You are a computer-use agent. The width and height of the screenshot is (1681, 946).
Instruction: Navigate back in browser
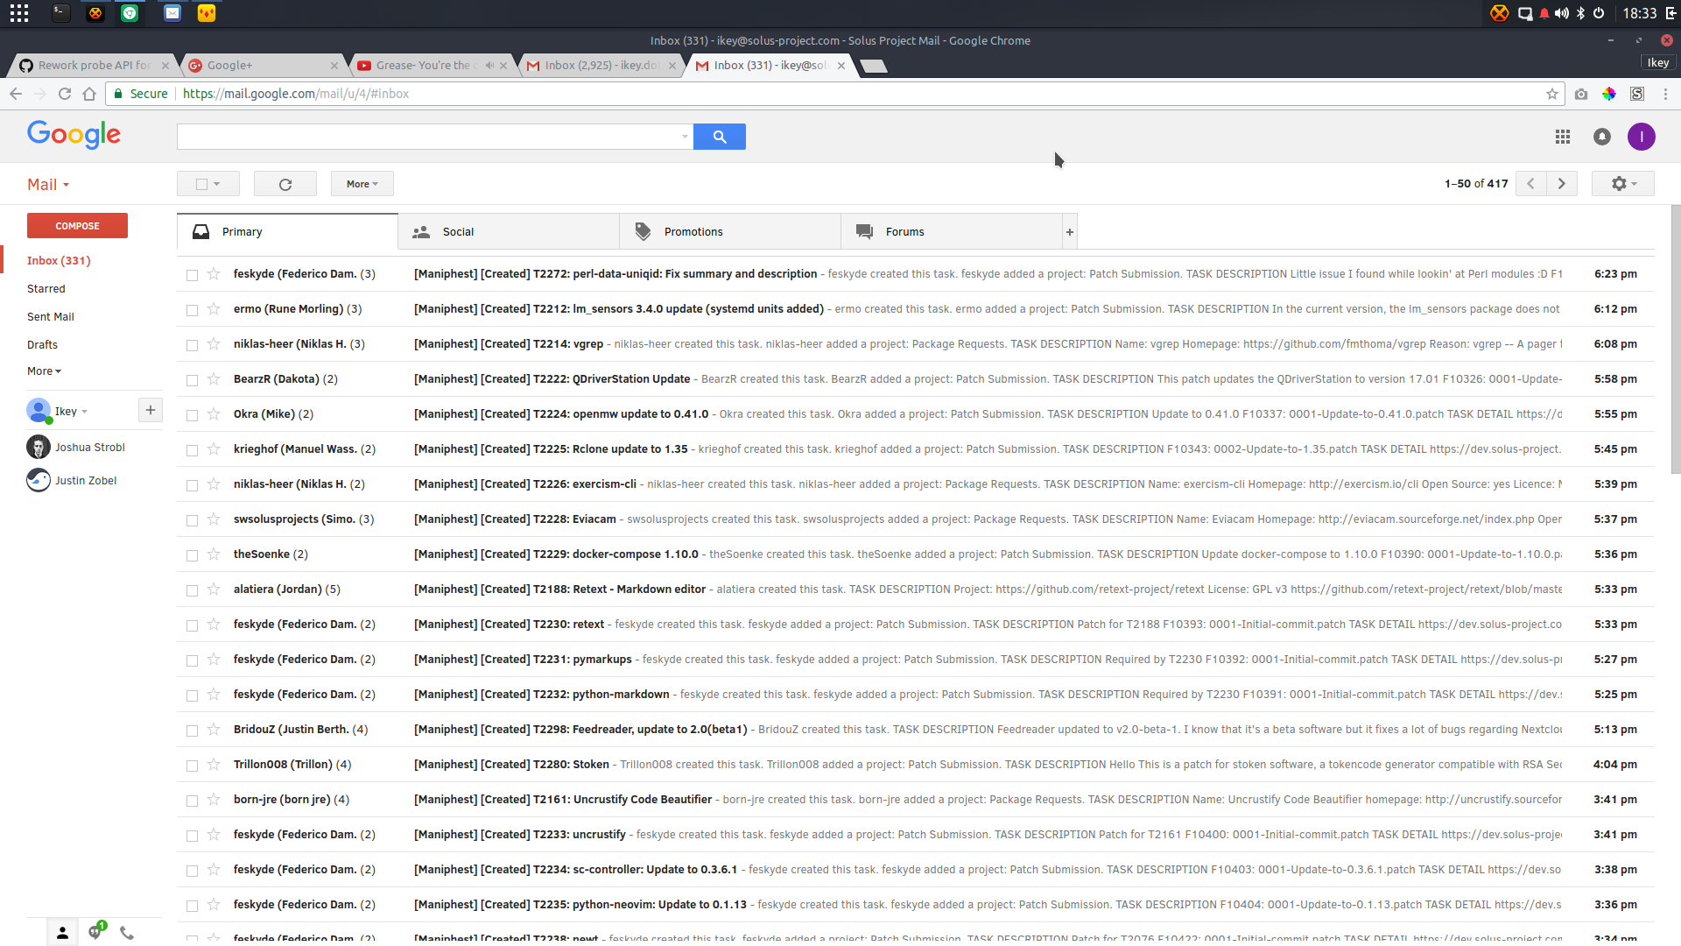pos(16,94)
